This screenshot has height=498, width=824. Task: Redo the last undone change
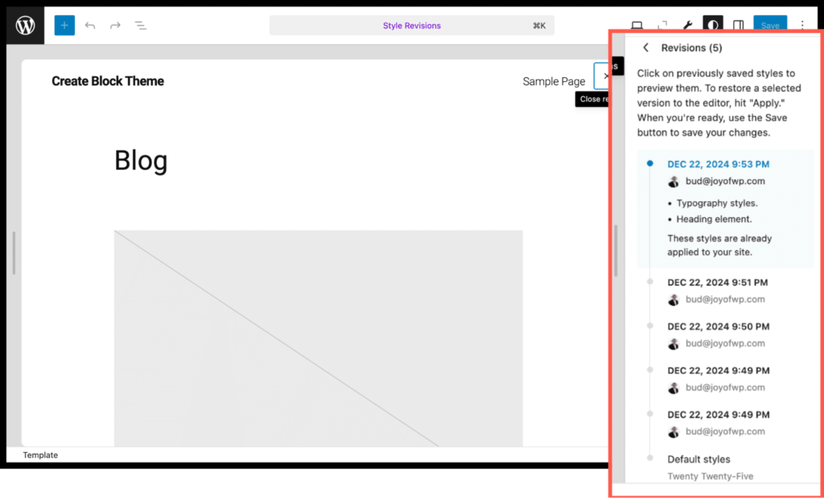[x=115, y=25]
